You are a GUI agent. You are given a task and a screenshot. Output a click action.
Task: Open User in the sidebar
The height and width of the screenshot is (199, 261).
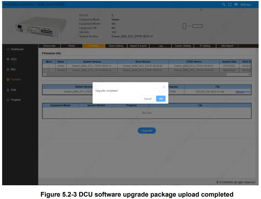(x=13, y=90)
